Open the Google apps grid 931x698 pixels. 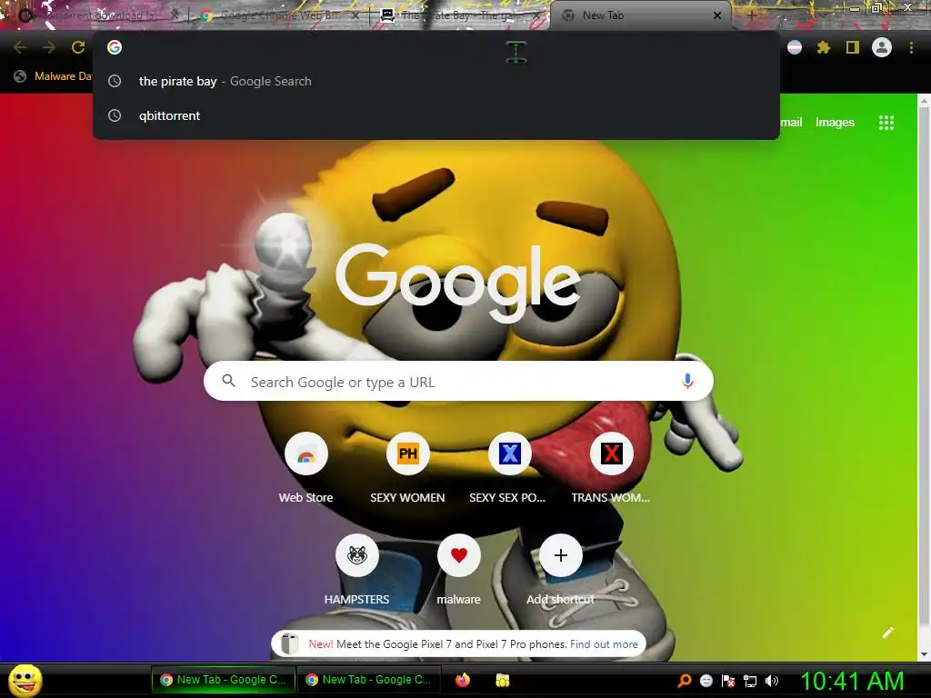(886, 123)
